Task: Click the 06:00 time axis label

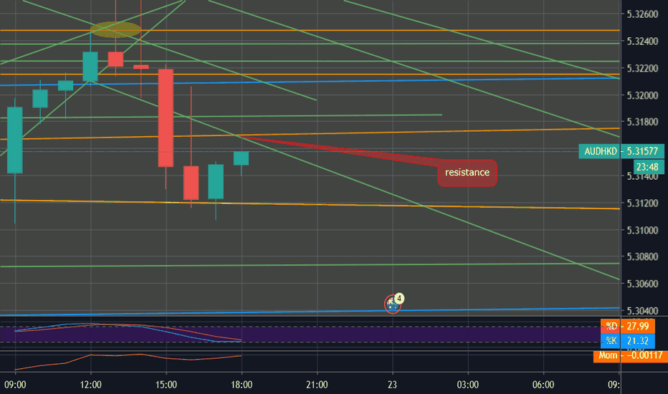Action: tap(543, 385)
